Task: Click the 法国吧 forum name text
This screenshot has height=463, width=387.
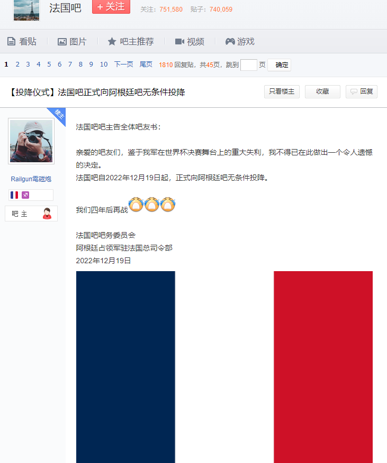Action: coord(65,8)
